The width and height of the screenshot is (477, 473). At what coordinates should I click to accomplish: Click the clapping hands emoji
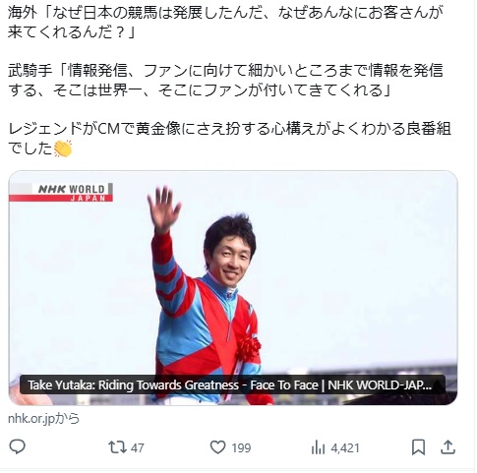pos(63,148)
